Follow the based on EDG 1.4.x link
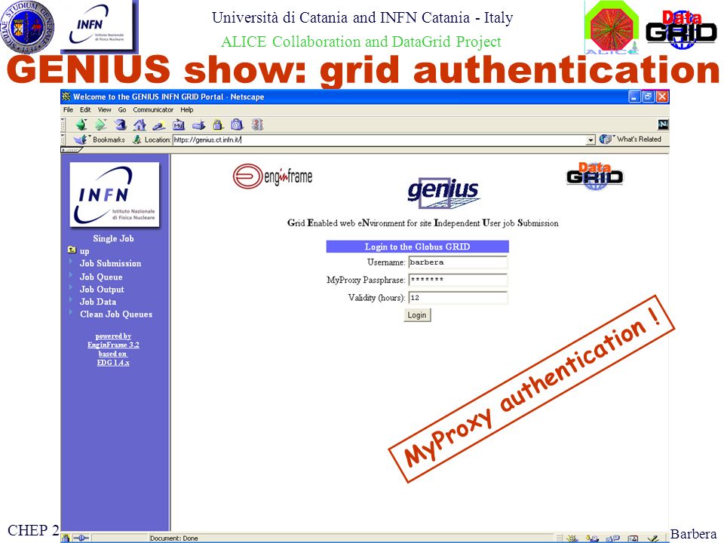 (113, 357)
